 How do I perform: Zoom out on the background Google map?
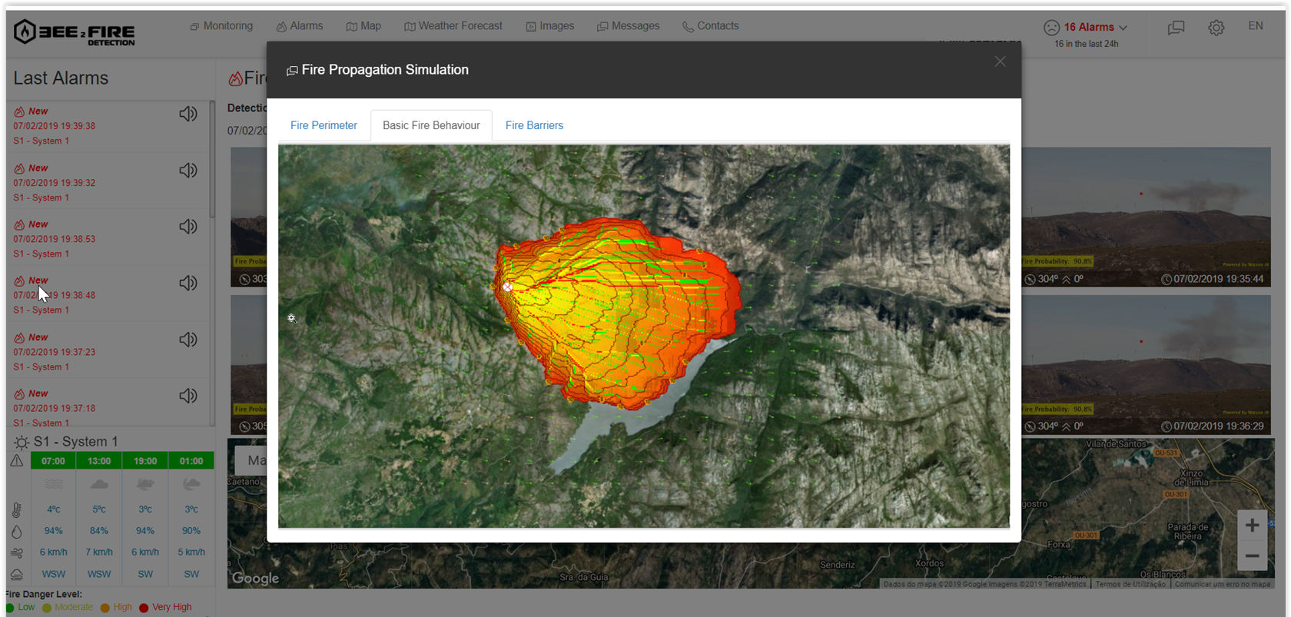(x=1252, y=556)
